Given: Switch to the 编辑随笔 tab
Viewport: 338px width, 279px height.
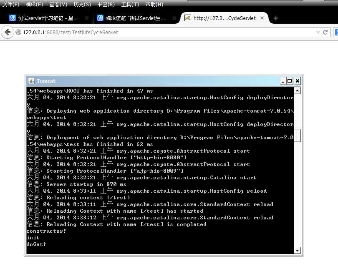Looking at the screenshot, I should click(135, 18).
